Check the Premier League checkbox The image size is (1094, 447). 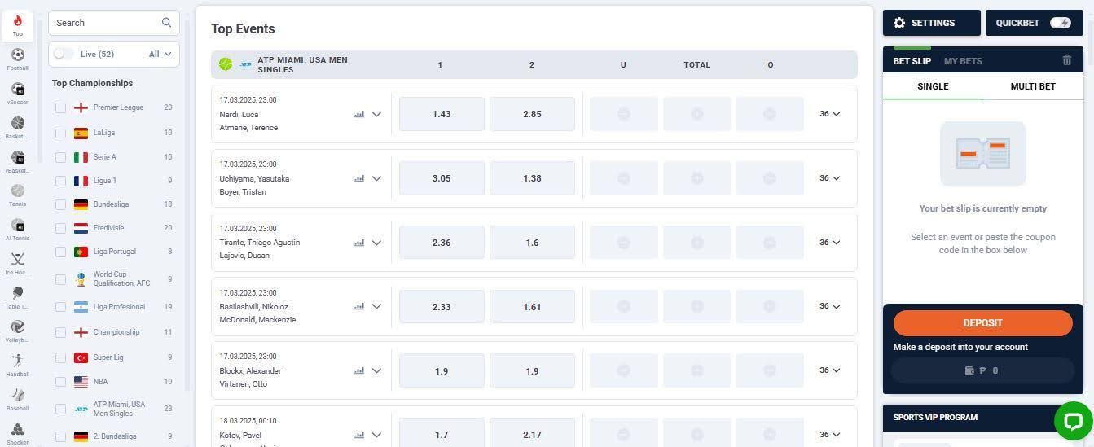click(x=60, y=107)
